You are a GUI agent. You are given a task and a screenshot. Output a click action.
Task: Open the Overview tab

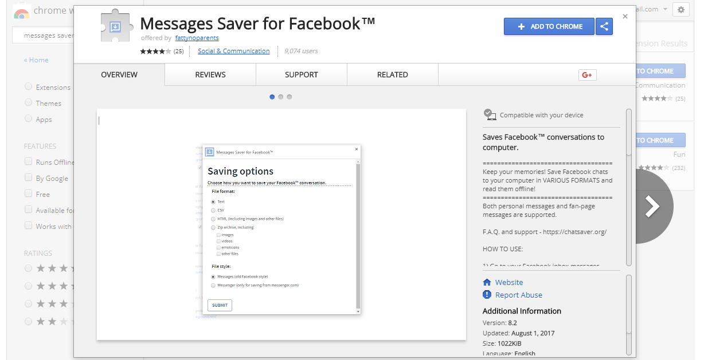pyautogui.click(x=119, y=74)
